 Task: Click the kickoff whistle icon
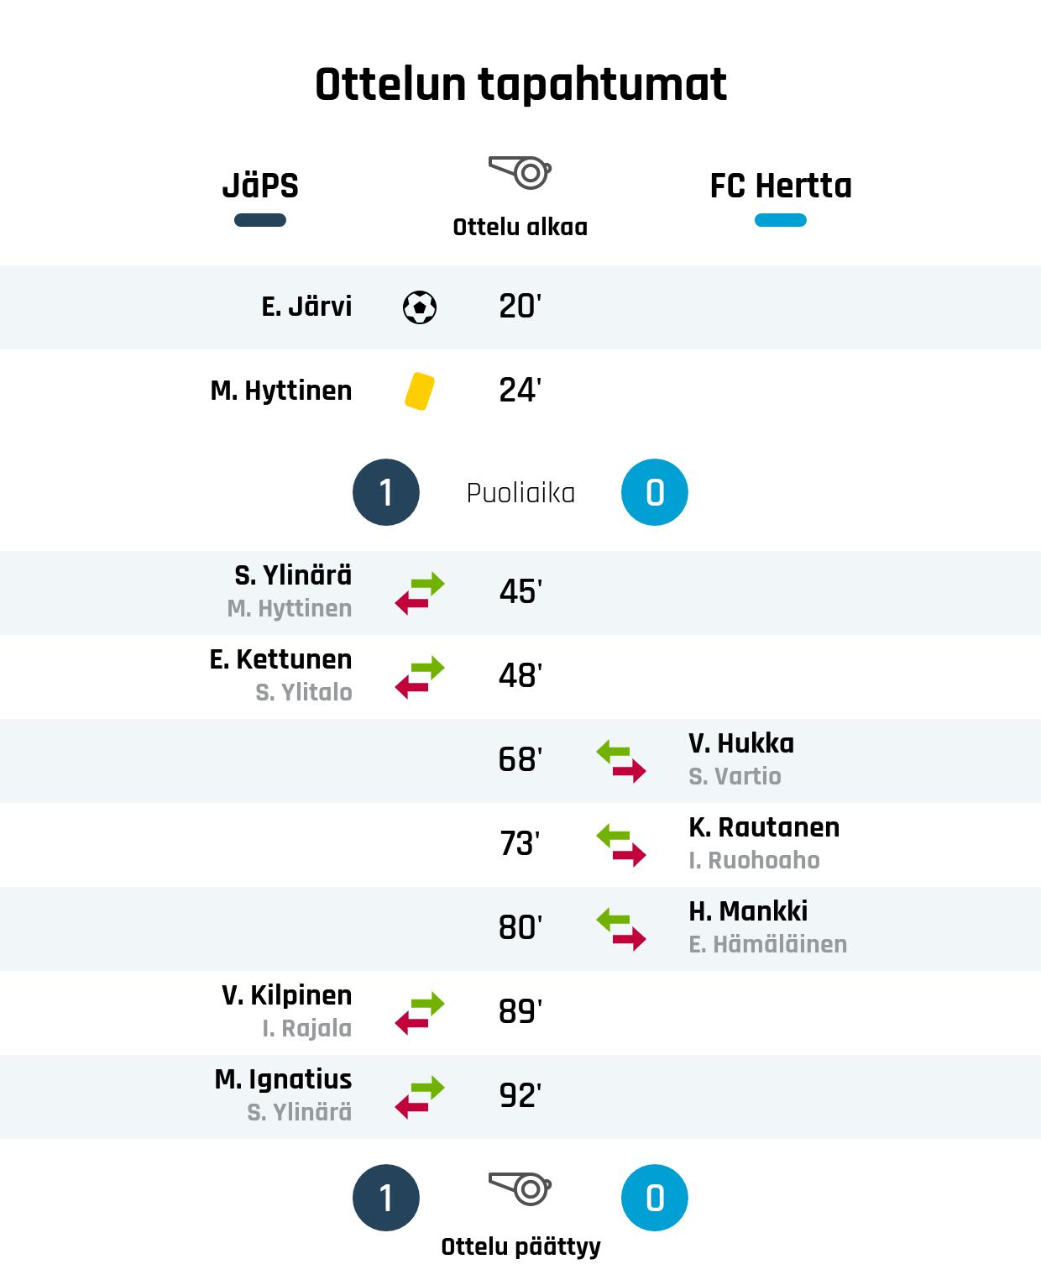coord(520,172)
